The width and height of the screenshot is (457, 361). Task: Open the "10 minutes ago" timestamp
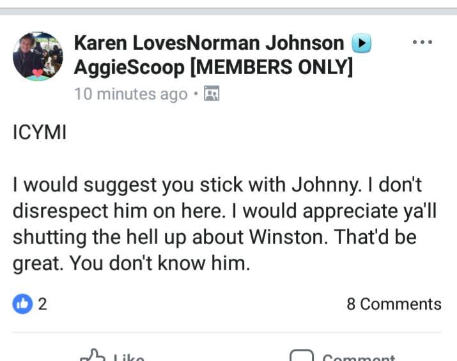pos(130,95)
